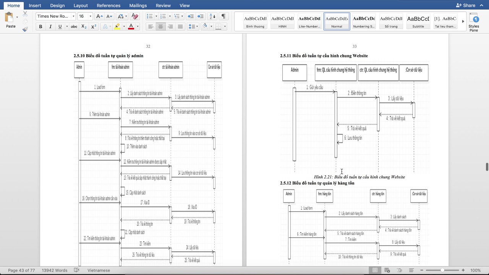Click the Page 43 of 77 indicator
This screenshot has width=489, height=275.
(21, 270)
